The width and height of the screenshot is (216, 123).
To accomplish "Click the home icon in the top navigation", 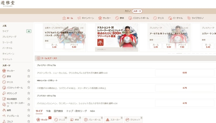I will click(x=64, y=18).
